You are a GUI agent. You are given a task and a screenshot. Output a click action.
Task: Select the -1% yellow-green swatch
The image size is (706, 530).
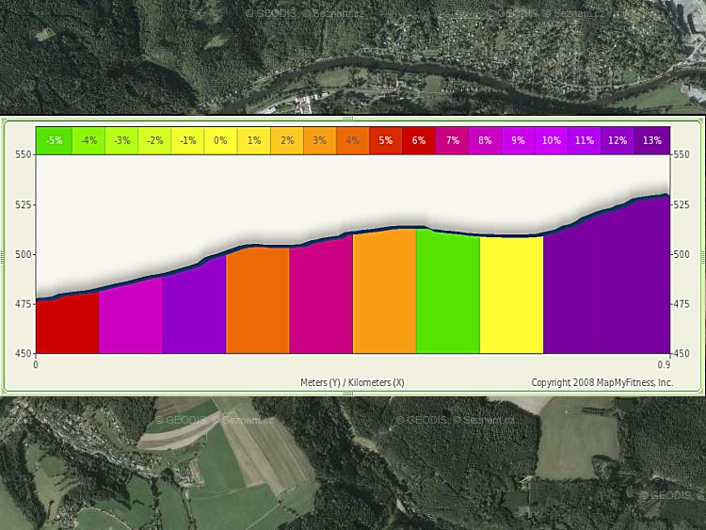click(187, 140)
